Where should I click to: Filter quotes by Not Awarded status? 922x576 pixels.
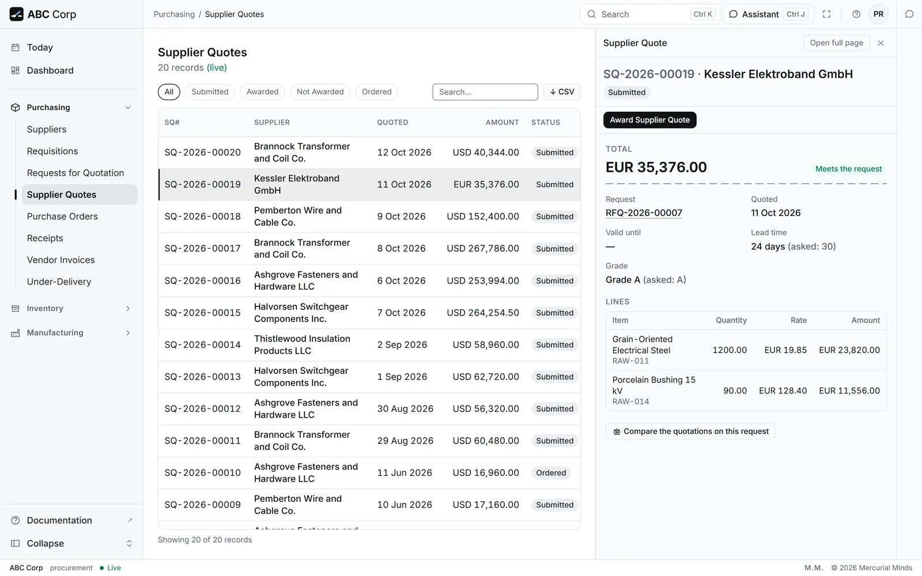320,92
